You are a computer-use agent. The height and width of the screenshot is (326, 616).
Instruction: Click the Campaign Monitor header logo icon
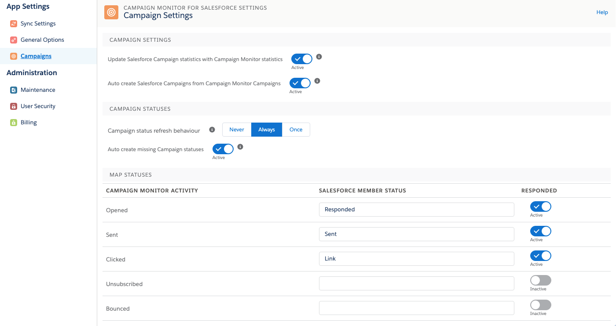[x=111, y=12]
